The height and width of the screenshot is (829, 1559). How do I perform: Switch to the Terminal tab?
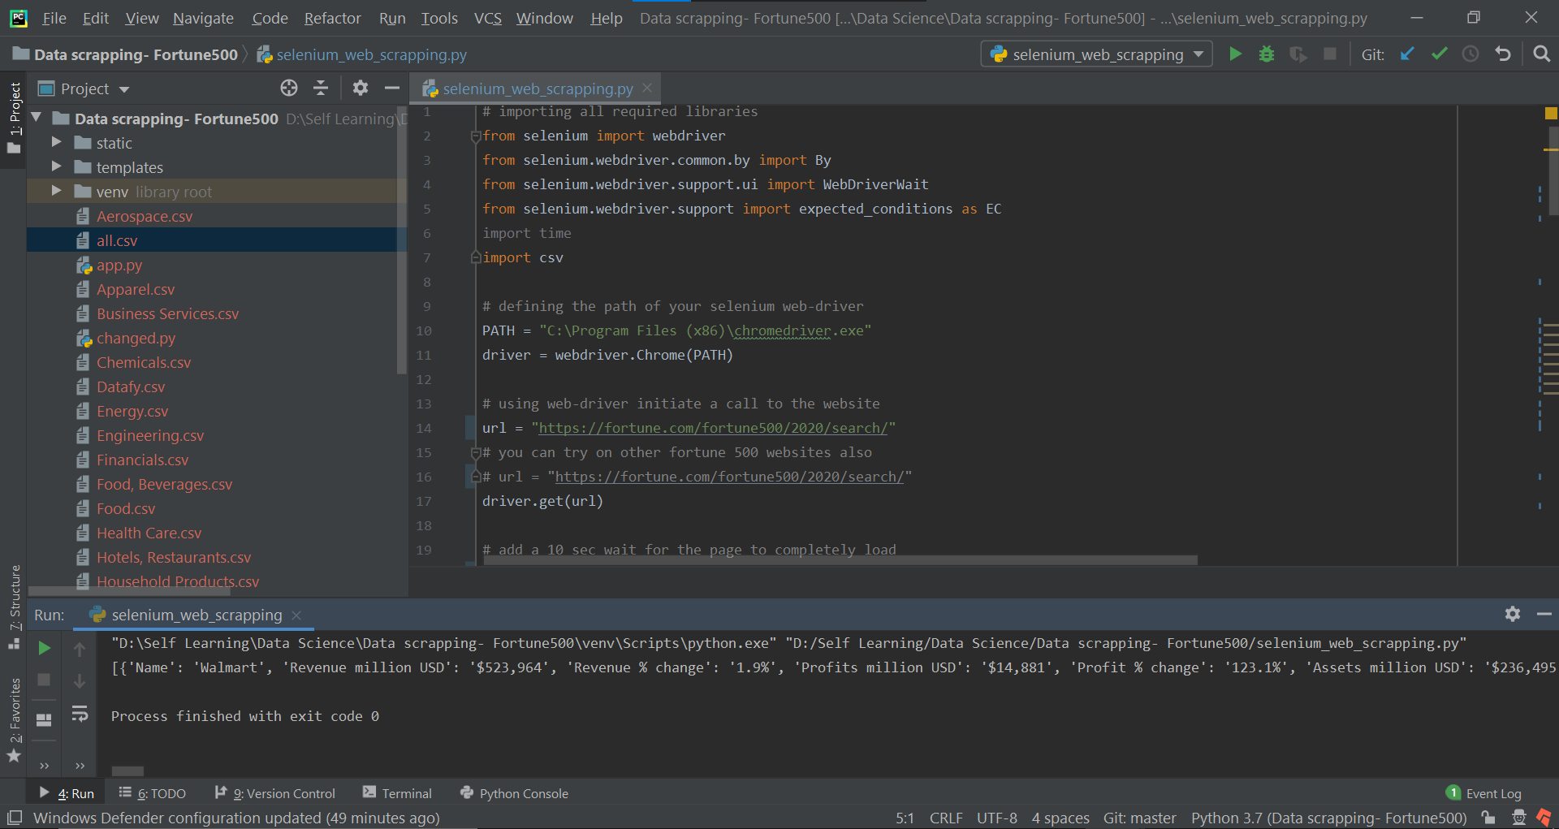[398, 793]
